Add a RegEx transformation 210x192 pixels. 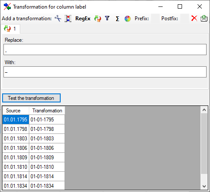83,19
